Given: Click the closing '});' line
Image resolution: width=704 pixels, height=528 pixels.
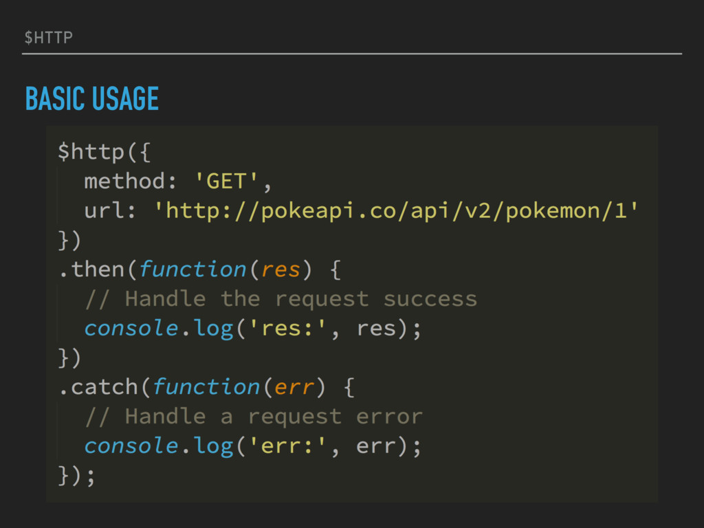Looking at the screenshot, I should [x=77, y=476].
